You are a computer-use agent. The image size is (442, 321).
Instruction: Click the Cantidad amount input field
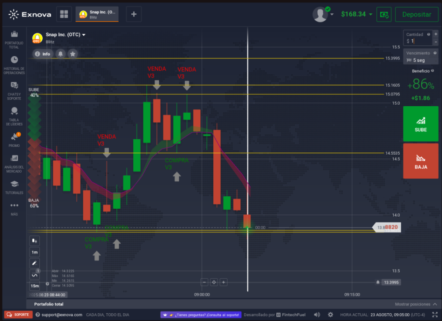click(417, 41)
